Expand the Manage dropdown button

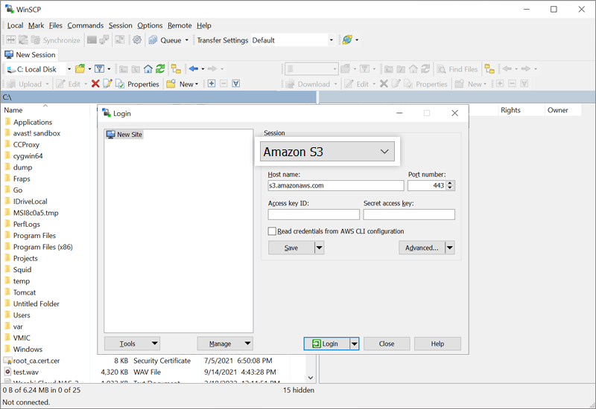pos(225,344)
